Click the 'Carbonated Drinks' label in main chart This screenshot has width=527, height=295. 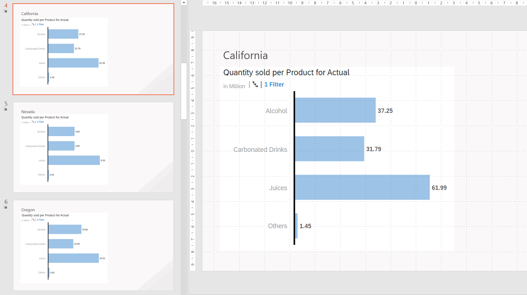tap(260, 149)
